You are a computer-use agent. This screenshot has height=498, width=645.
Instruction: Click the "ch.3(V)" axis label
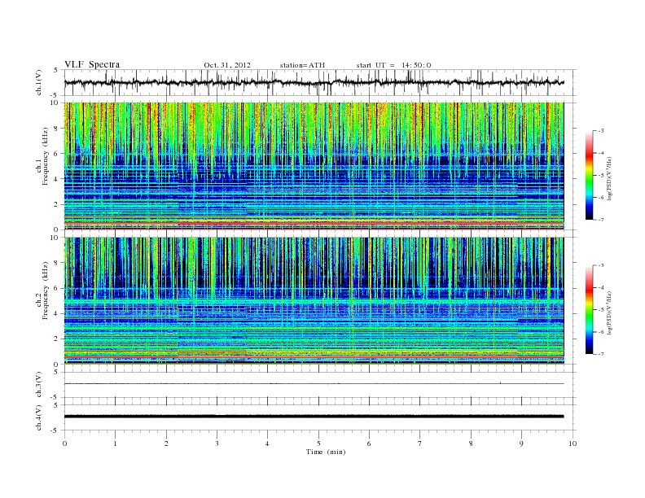tap(39, 385)
